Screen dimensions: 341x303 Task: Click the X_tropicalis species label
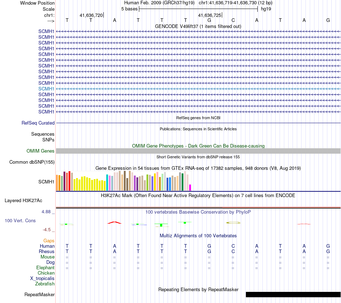pos(42,279)
